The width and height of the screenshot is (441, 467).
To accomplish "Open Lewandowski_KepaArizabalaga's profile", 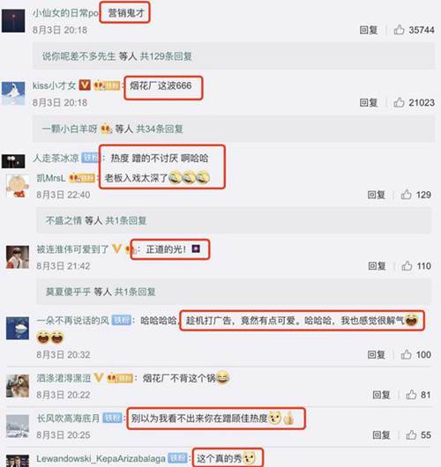I will click(x=101, y=458).
